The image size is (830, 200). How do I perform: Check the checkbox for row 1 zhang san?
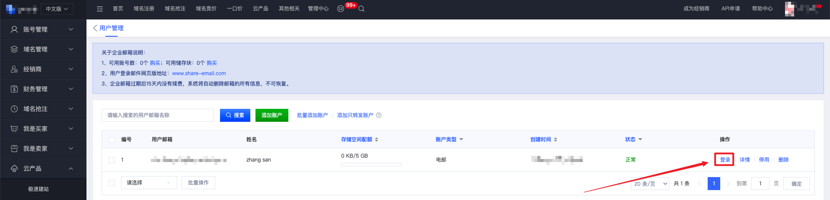(x=112, y=160)
